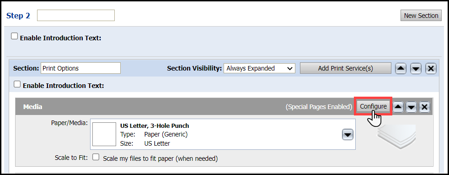The image size is (449, 175).
Task: Click the Step 2 title input field
Action: 76,16
